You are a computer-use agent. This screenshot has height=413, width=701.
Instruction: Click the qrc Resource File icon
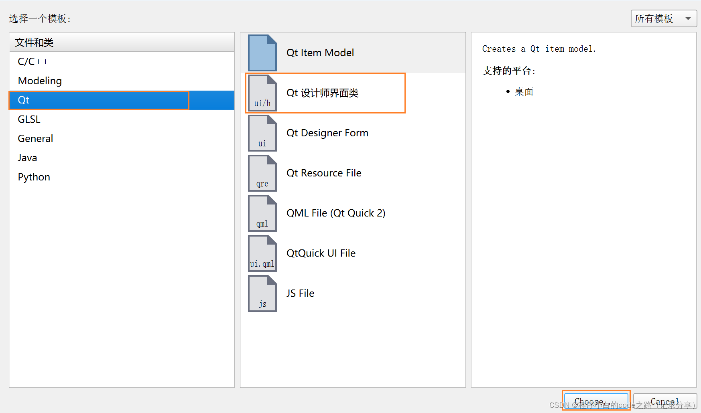(x=262, y=173)
